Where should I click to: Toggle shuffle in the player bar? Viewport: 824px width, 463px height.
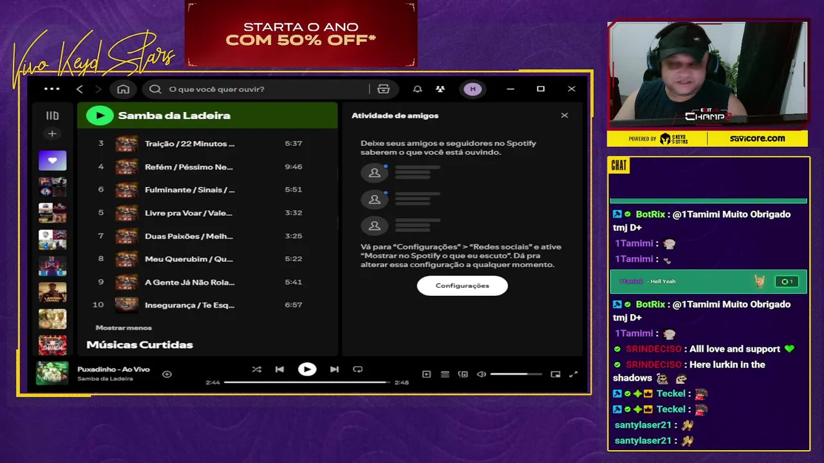click(257, 369)
